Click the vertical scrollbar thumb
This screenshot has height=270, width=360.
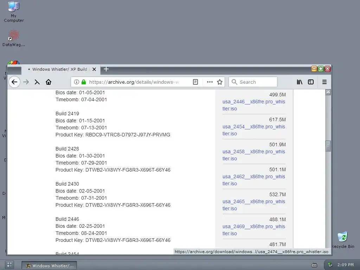(328, 146)
